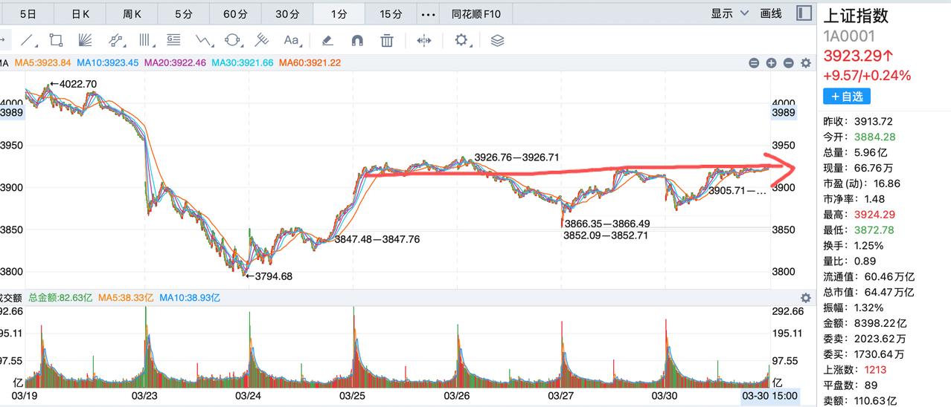Click the MA30:3921.66 indicator label

[242, 63]
